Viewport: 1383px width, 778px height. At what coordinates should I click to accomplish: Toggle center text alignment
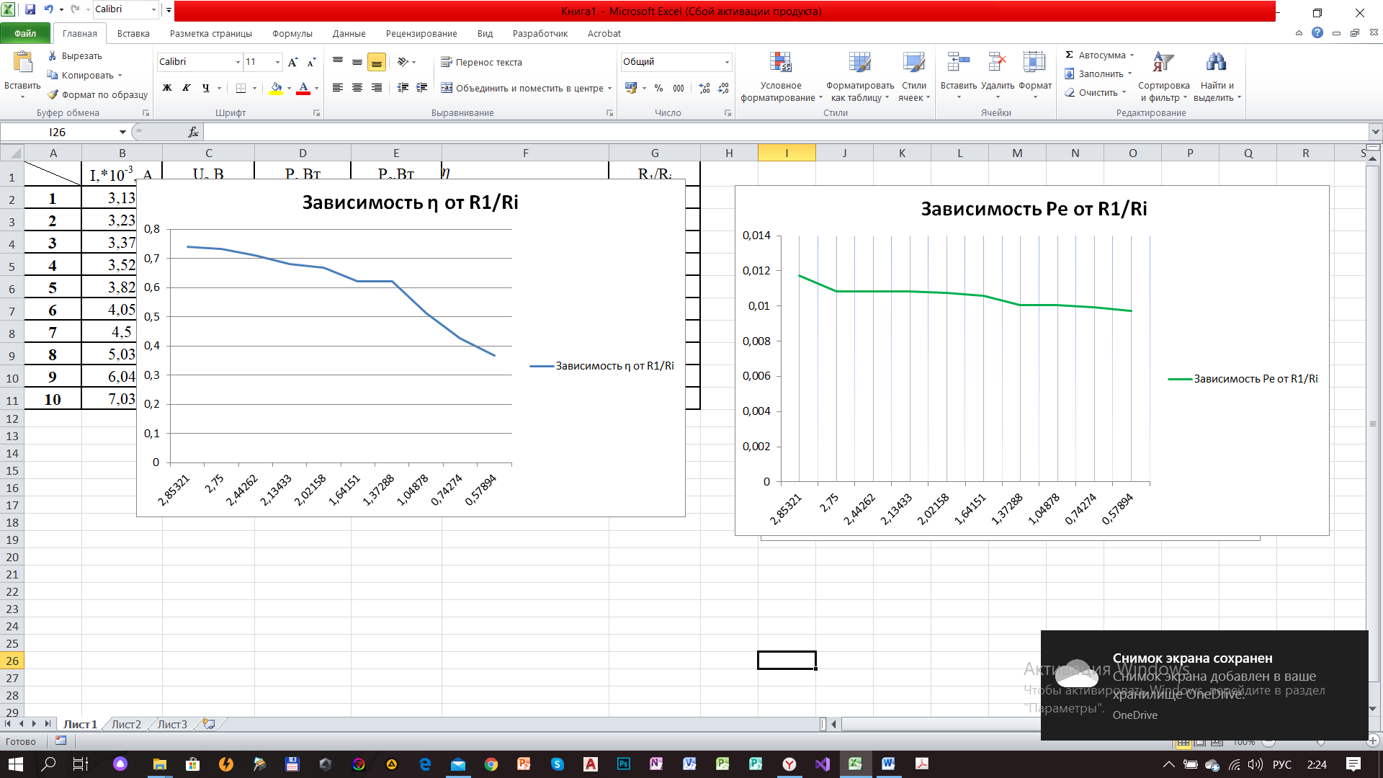(357, 88)
